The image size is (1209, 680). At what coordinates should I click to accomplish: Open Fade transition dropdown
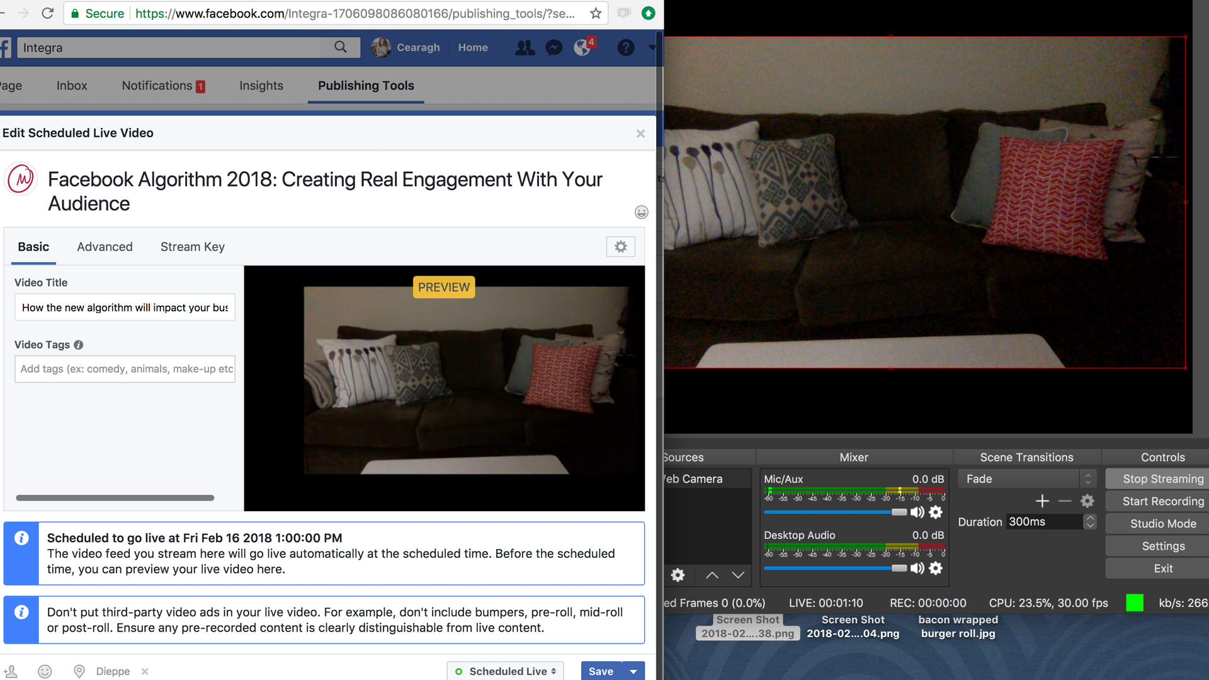pos(1027,479)
